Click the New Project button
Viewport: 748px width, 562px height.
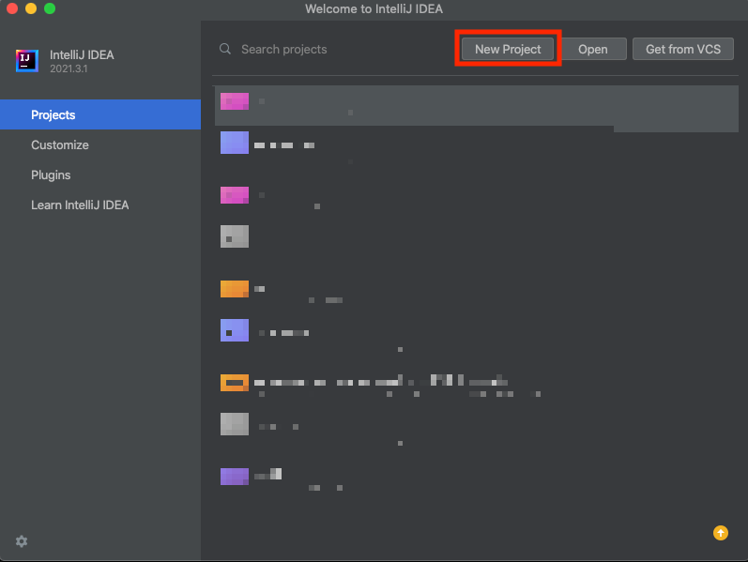click(508, 49)
